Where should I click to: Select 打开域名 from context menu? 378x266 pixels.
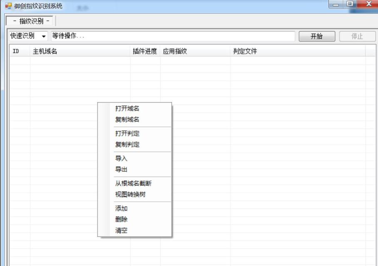pyautogui.click(x=127, y=108)
